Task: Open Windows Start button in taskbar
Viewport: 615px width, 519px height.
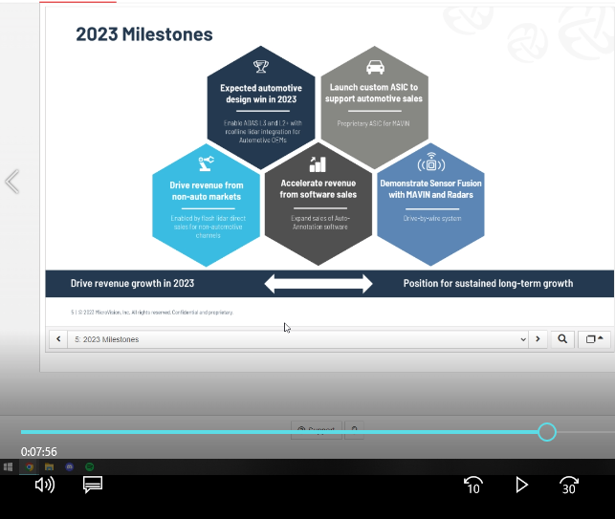Action: pyautogui.click(x=8, y=466)
